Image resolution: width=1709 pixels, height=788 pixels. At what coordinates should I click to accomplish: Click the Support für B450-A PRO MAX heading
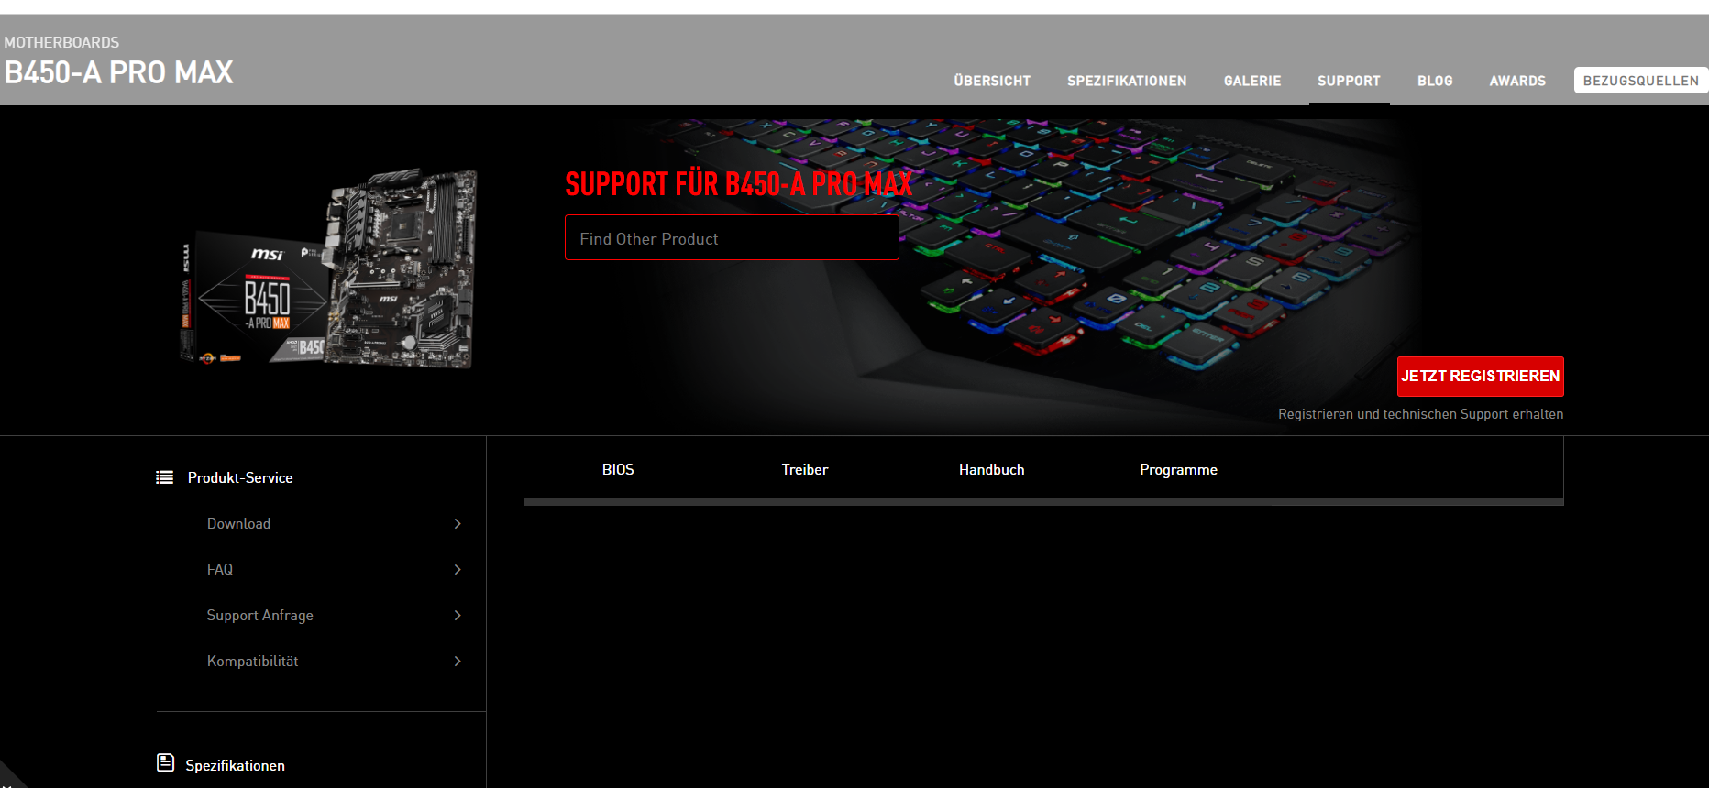[739, 184]
